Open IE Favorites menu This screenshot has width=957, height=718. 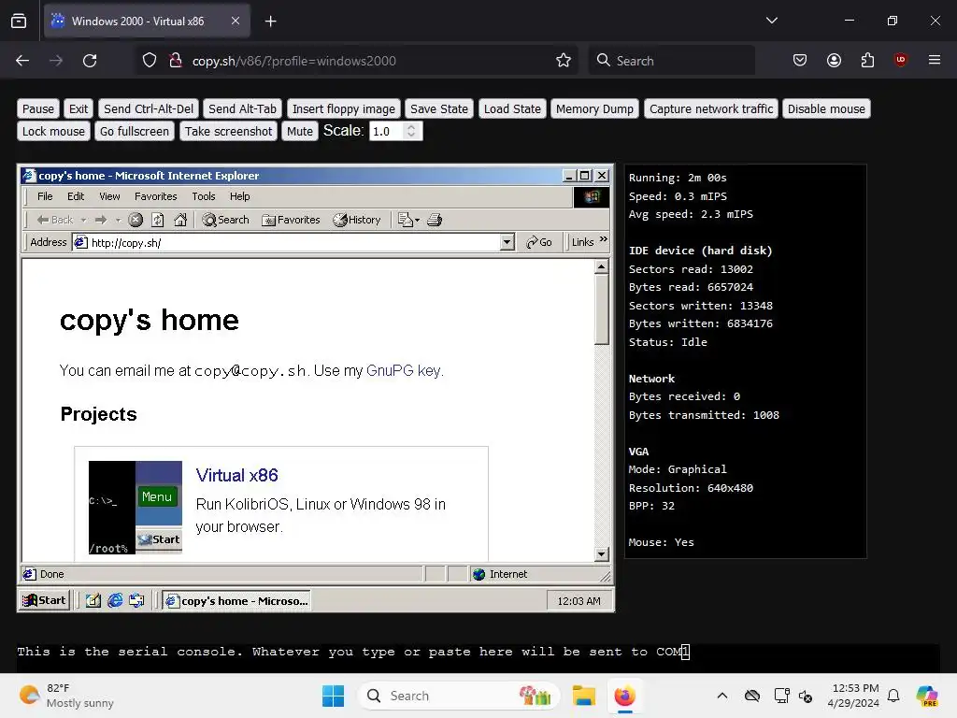coord(156,196)
